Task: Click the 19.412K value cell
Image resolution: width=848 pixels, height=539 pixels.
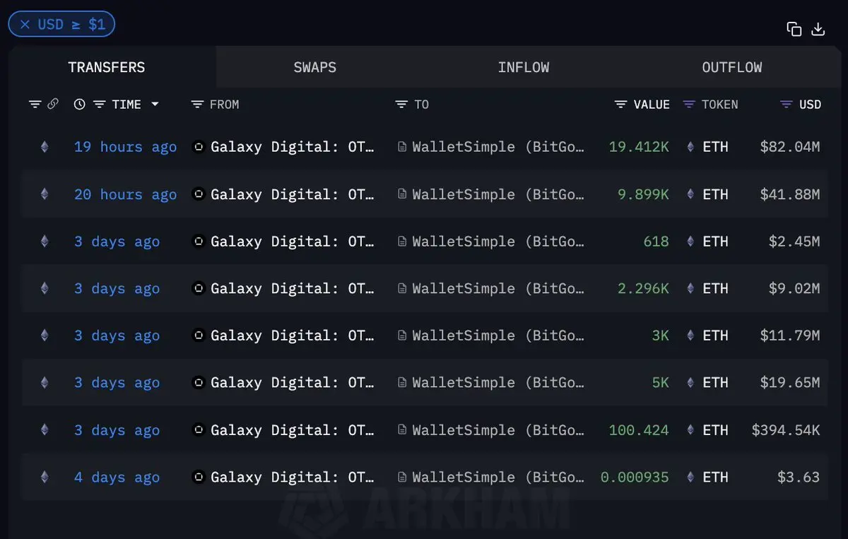Action: pos(639,147)
